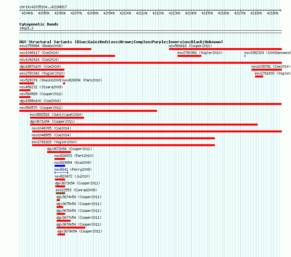Click nsv820672 (Ju2010) label
291x257 pixels.
click(x=72, y=176)
